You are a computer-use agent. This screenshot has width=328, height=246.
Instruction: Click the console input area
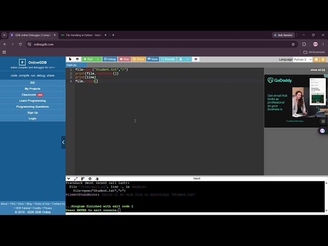click(195, 197)
